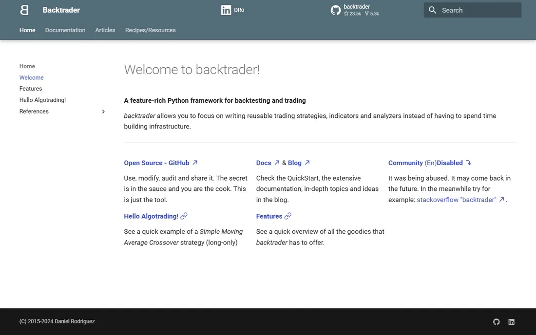Open the stackoverflow "backtrader" link

457,200
